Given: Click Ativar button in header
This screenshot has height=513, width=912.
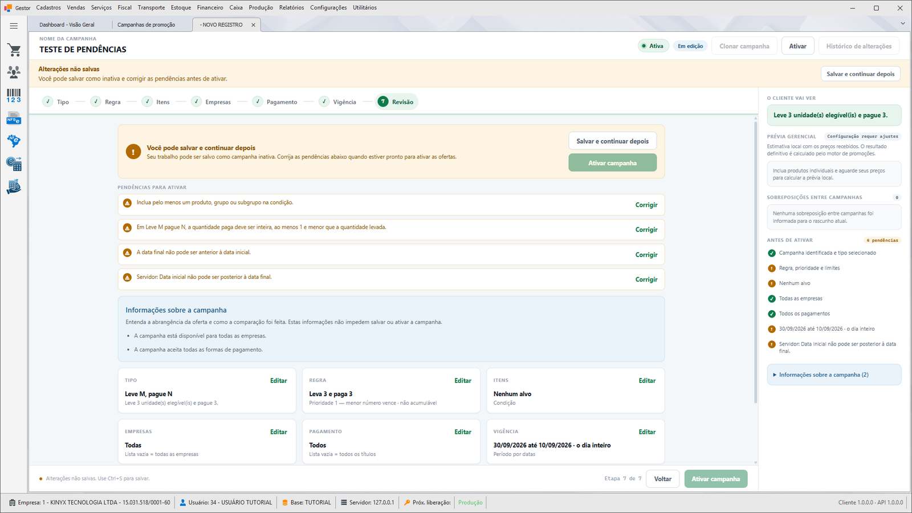Looking at the screenshot, I should coord(797,46).
